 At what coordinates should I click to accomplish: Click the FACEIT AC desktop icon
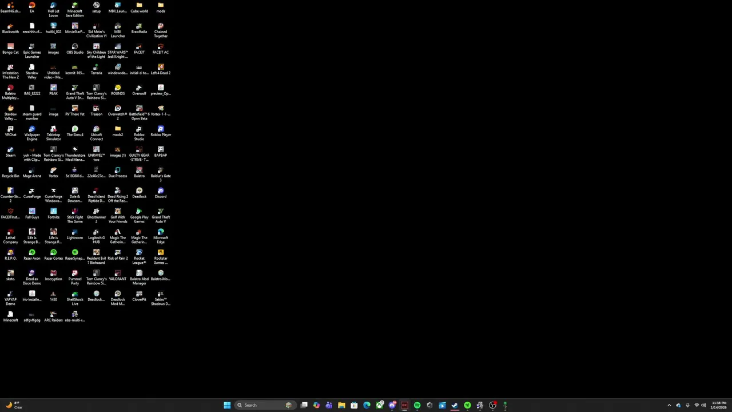click(161, 49)
